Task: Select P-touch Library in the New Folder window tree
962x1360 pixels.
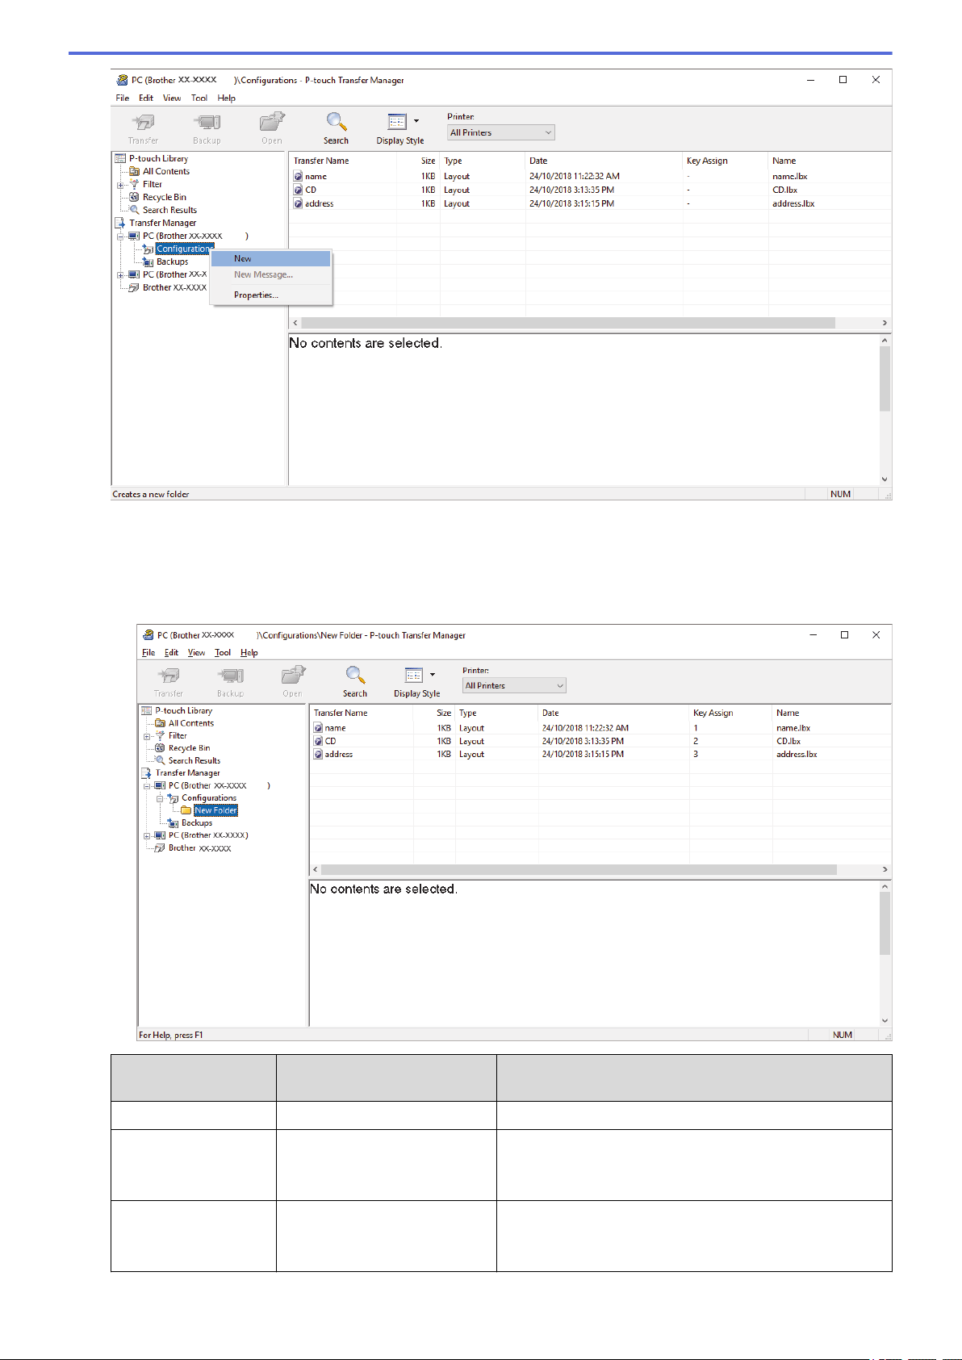Action: click(183, 711)
